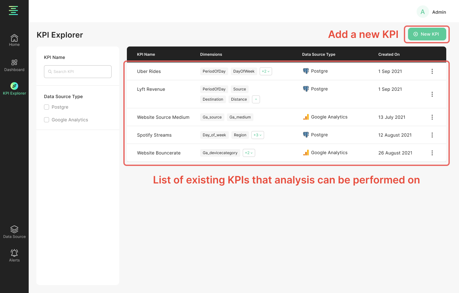This screenshot has height=293, width=459.
Task: Go to Home in sidebar
Action: coord(14,40)
